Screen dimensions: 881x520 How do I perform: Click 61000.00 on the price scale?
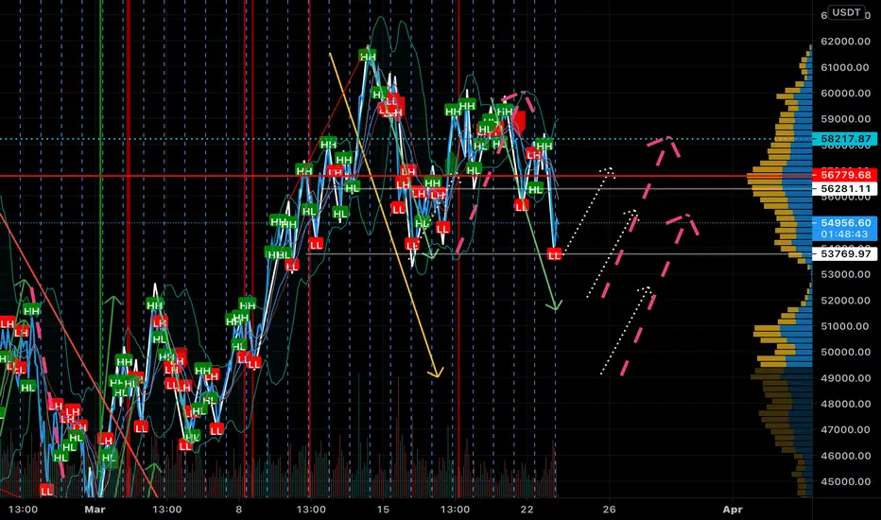845,67
